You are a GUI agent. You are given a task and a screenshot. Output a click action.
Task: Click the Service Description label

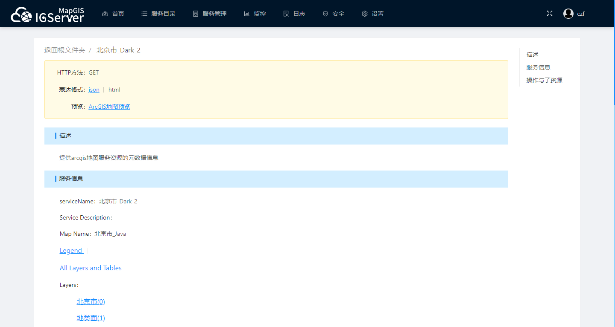click(x=86, y=217)
